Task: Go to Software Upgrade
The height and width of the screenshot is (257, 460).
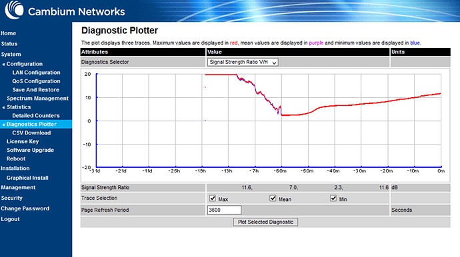Action: click(30, 150)
